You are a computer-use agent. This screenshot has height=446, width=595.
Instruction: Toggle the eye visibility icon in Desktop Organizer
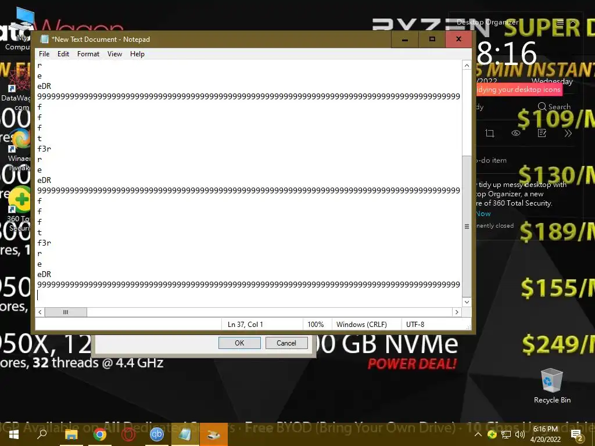516,133
